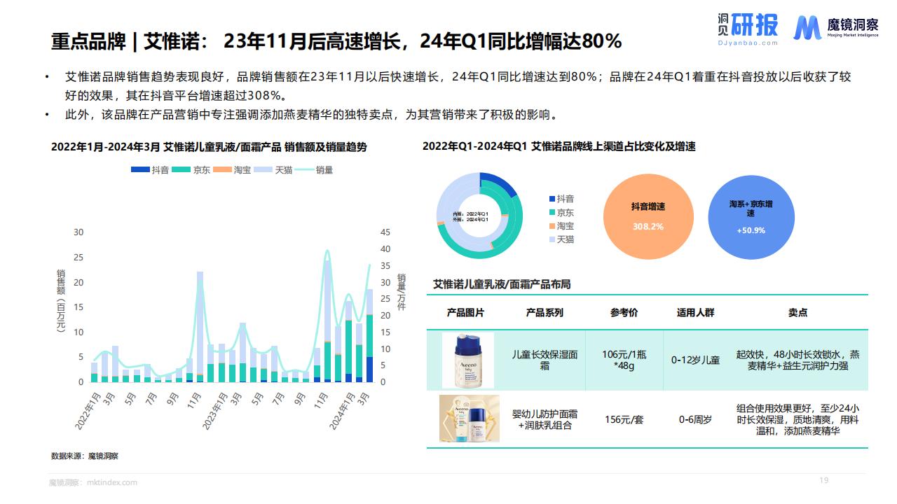Click the 婴幼儿防护面霜+润肤乳组合 cell
Viewport: 897px width, 504px height.
545,419
